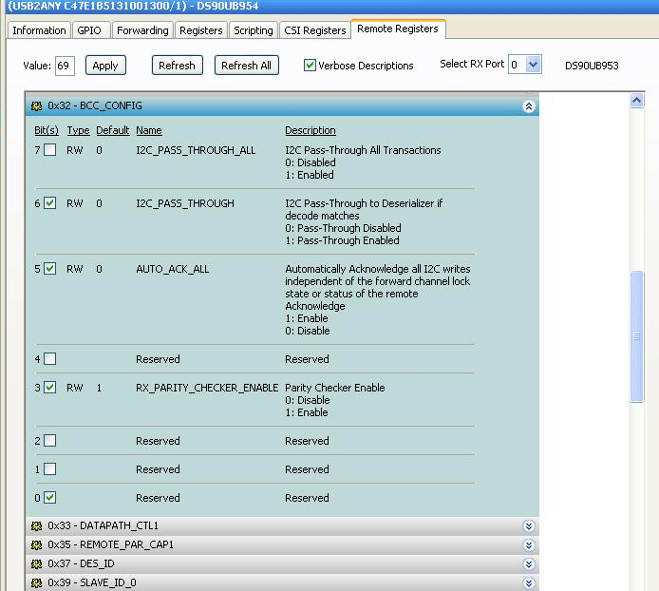Uncheck reserved bit 0 checkbox
This screenshot has height=591, width=659.
click(50, 498)
